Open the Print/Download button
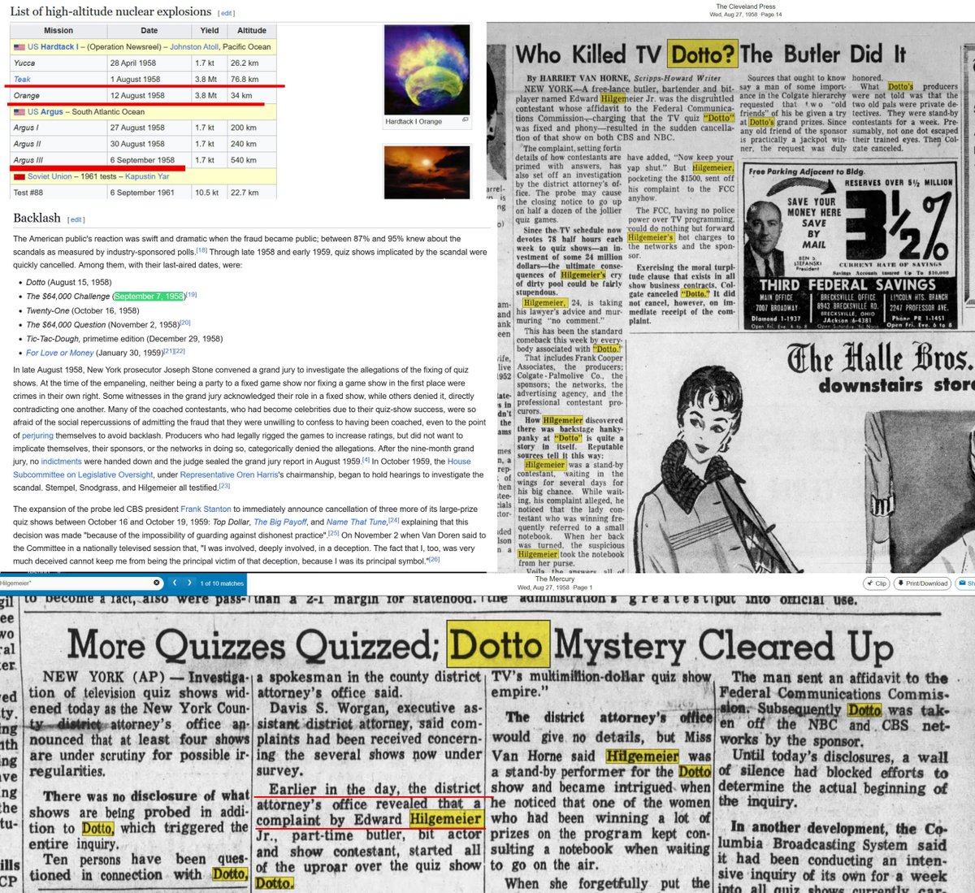Image resolution: width=975 pixels, height=893 pixels. [x=921, y=583]
